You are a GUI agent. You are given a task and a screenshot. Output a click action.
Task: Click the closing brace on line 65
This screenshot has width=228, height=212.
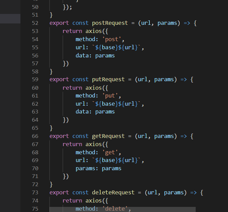tap(51, 128)
